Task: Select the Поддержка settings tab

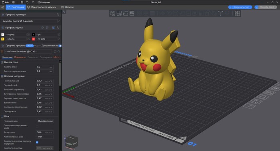Action: coord(46,57)
